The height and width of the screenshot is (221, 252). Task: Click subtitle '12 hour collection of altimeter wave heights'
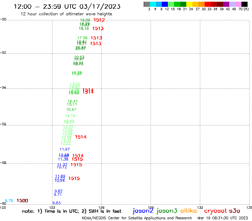tap(66, 14)
